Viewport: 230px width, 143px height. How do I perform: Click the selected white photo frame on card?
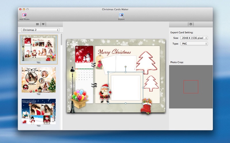tap(126, 88)
